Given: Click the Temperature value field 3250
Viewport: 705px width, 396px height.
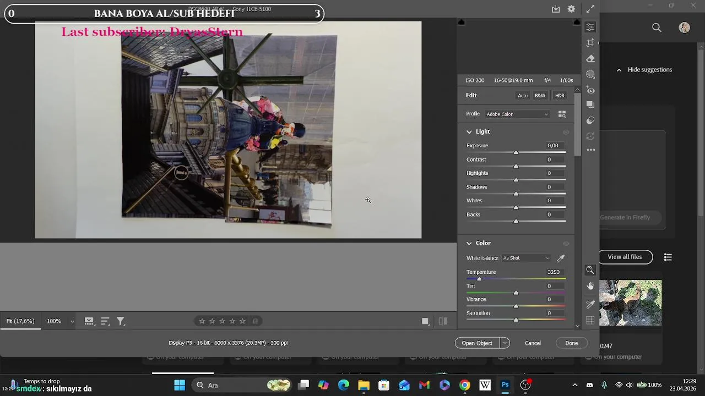Looking at the screenshot, I should click(x=555, y=272).
